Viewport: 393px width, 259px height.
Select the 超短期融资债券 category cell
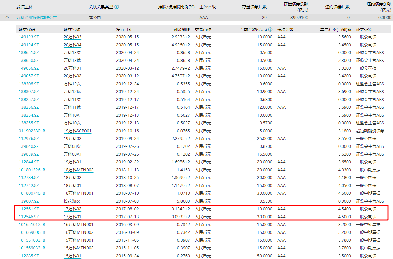click(x=370, y=131)
